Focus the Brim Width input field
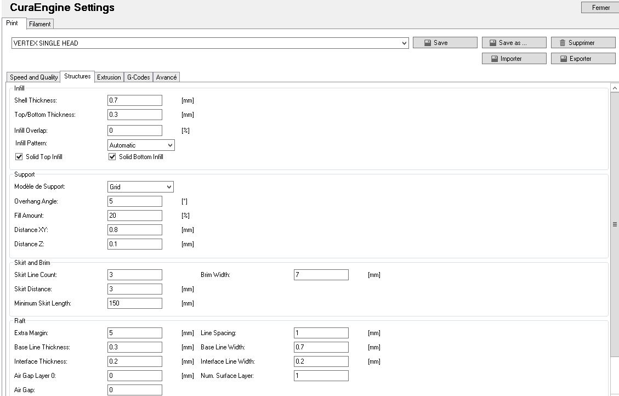The height and width of the screenshot is (396, 619). (x=321, y=275)
